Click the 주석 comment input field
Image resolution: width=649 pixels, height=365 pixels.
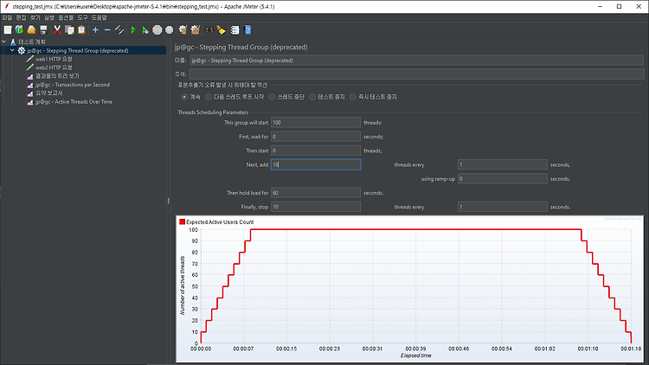pyautogui.click(x=416, y=74)
